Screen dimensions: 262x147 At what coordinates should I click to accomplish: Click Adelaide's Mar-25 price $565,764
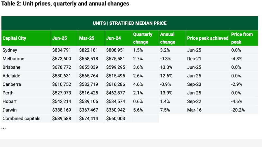(x=88, y=76)
